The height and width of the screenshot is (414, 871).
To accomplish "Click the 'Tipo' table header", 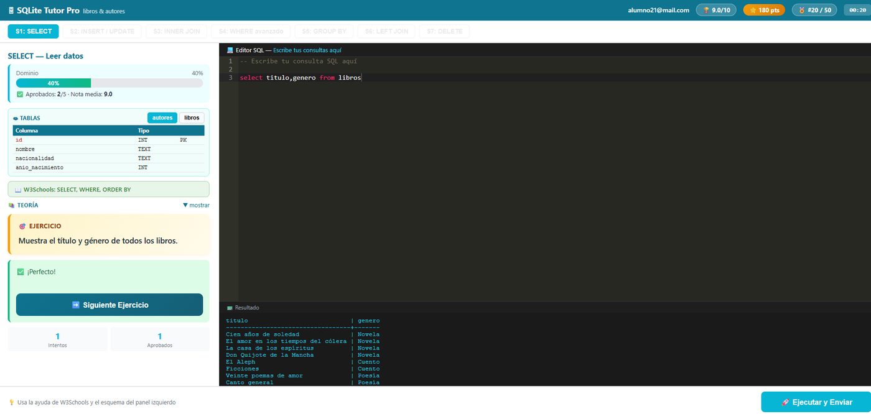I will (x=143, y=131).
